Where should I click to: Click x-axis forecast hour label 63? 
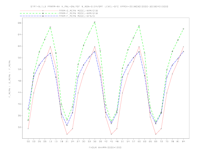[x=145, y=141]
